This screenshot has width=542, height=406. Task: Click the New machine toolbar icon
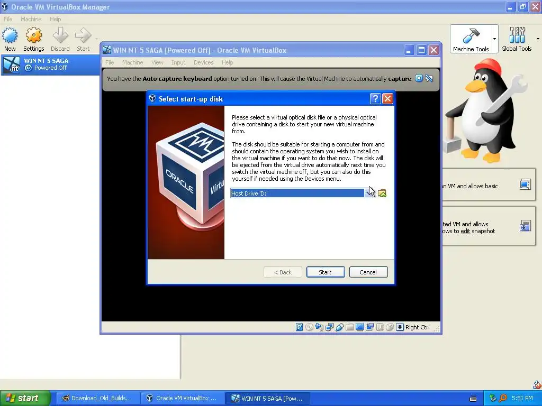coord(10,39)
